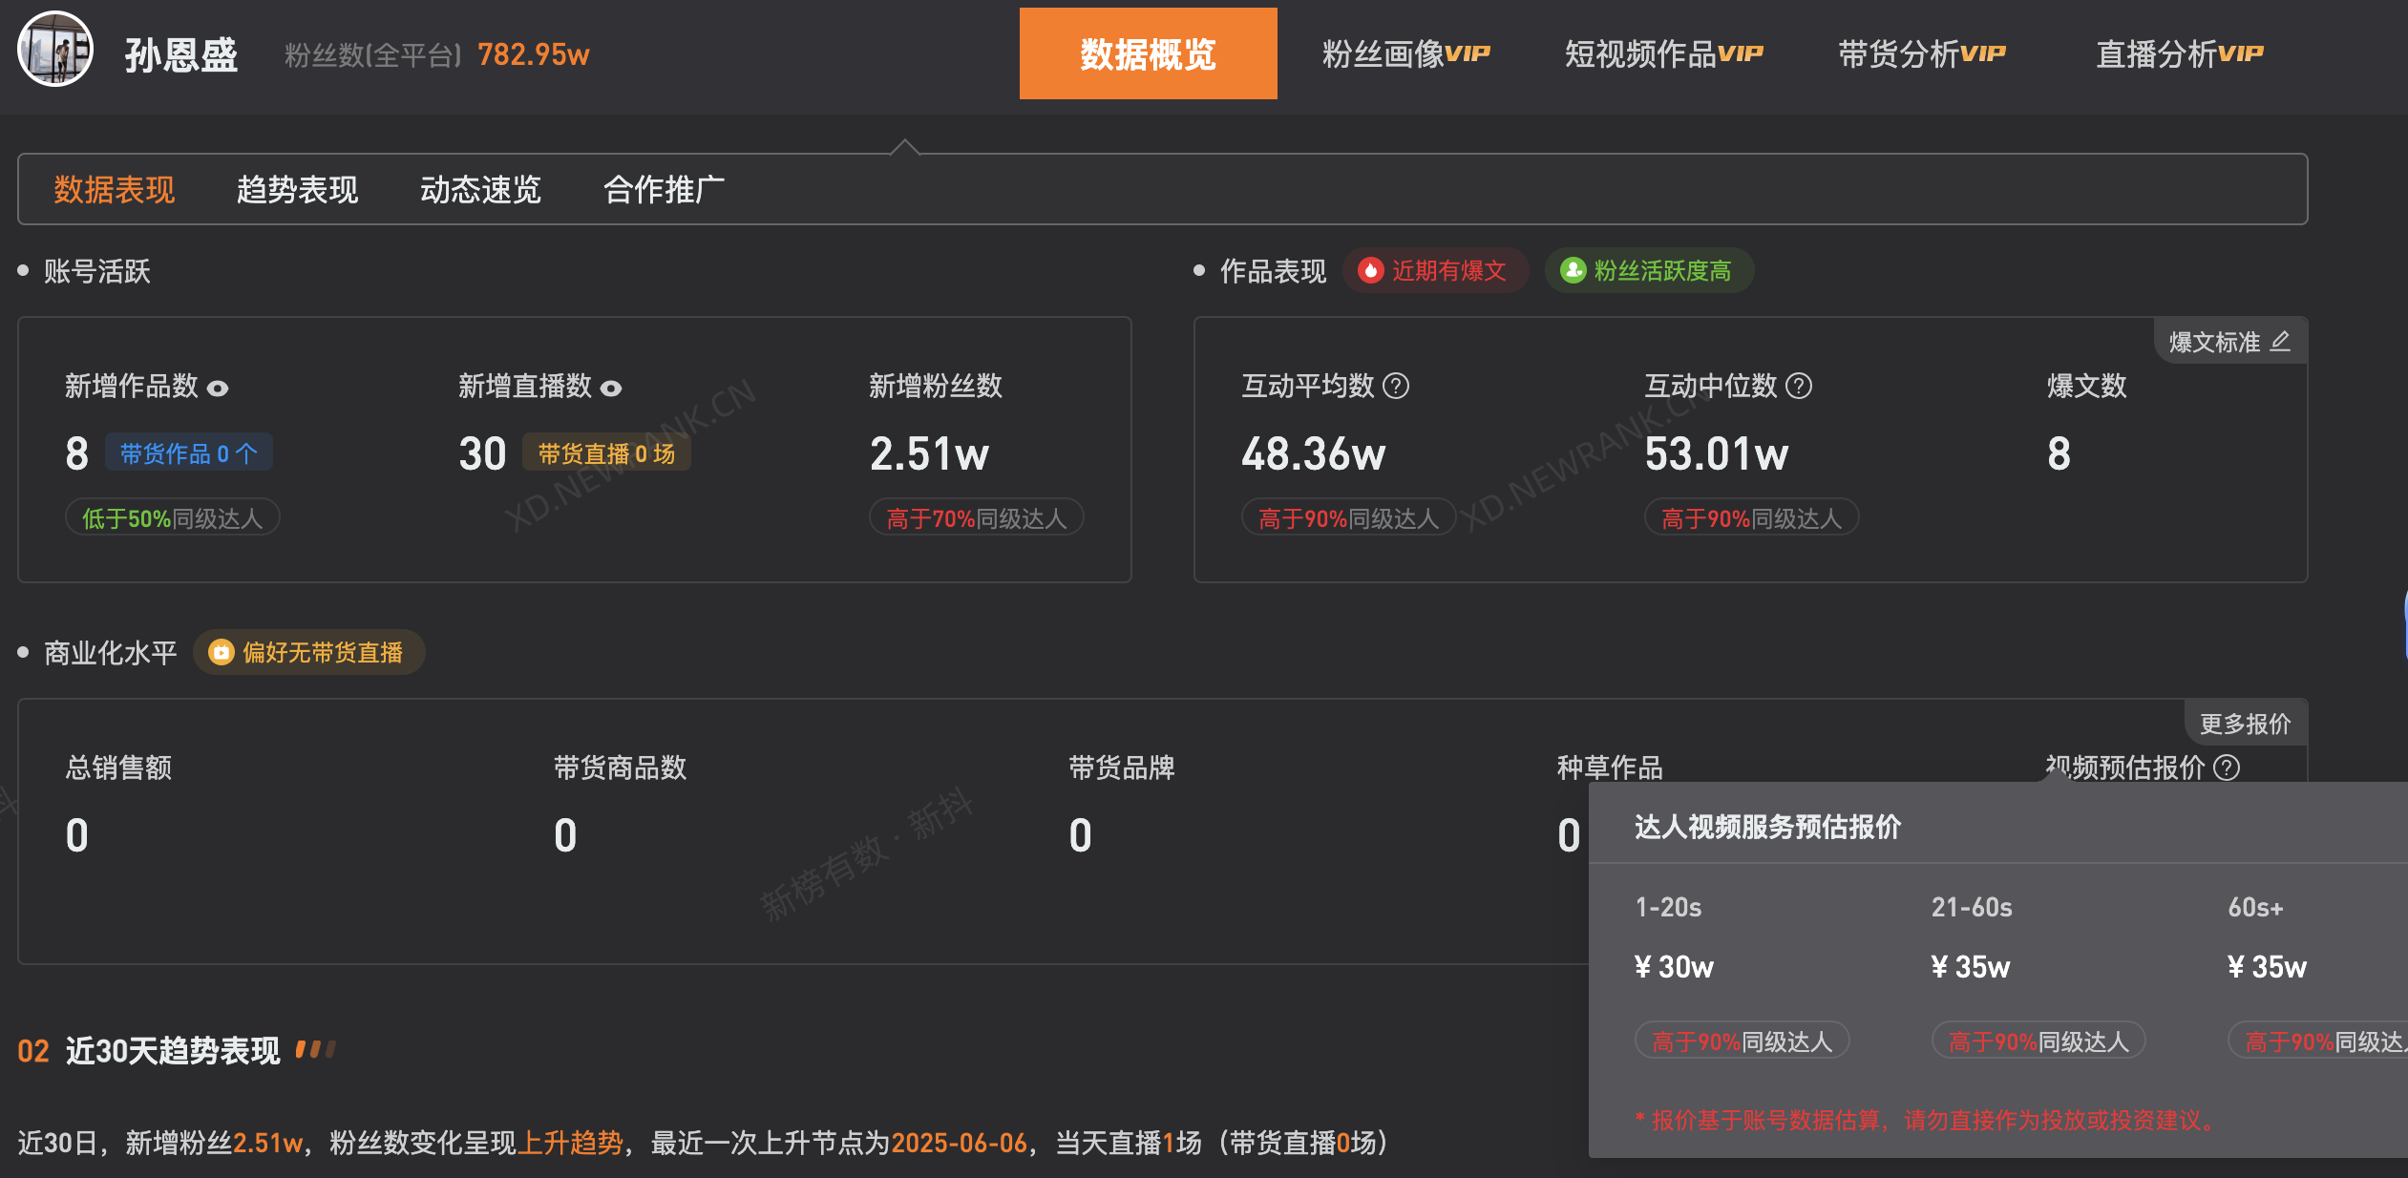Open the 合作推广 sub-tab
2408x1178 pixels.
pos(664,189)
